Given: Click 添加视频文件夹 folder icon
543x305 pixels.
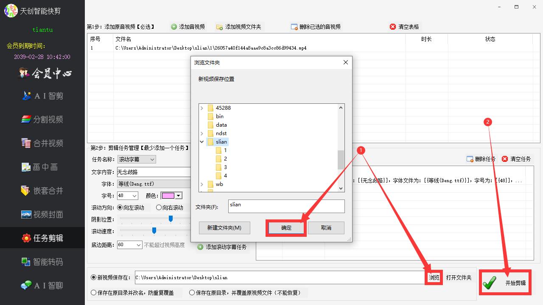Looking at the screenshot, I should pyautogui.click(x=219, y=27).
